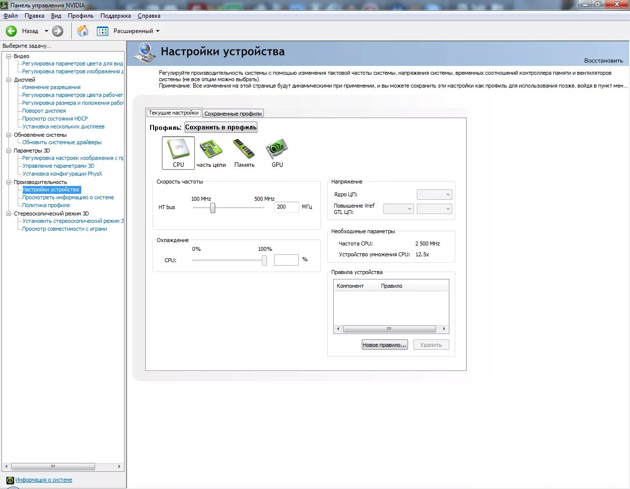630x489 pixels.
Task: Open first Повышение Vref GTL dropdown
Action: (398, 209)
